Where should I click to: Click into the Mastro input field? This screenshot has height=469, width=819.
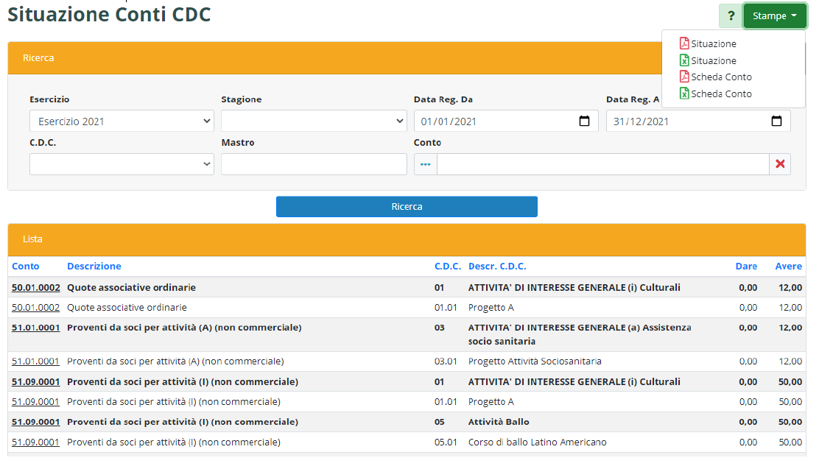(314, 164)
